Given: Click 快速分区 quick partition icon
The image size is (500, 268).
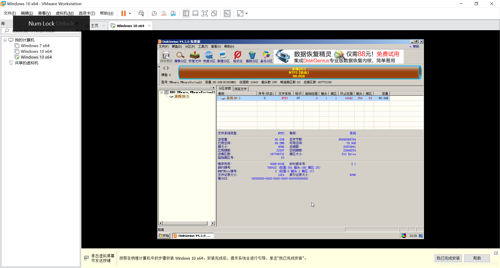Looking at the screenshot, I should [209, 57].
